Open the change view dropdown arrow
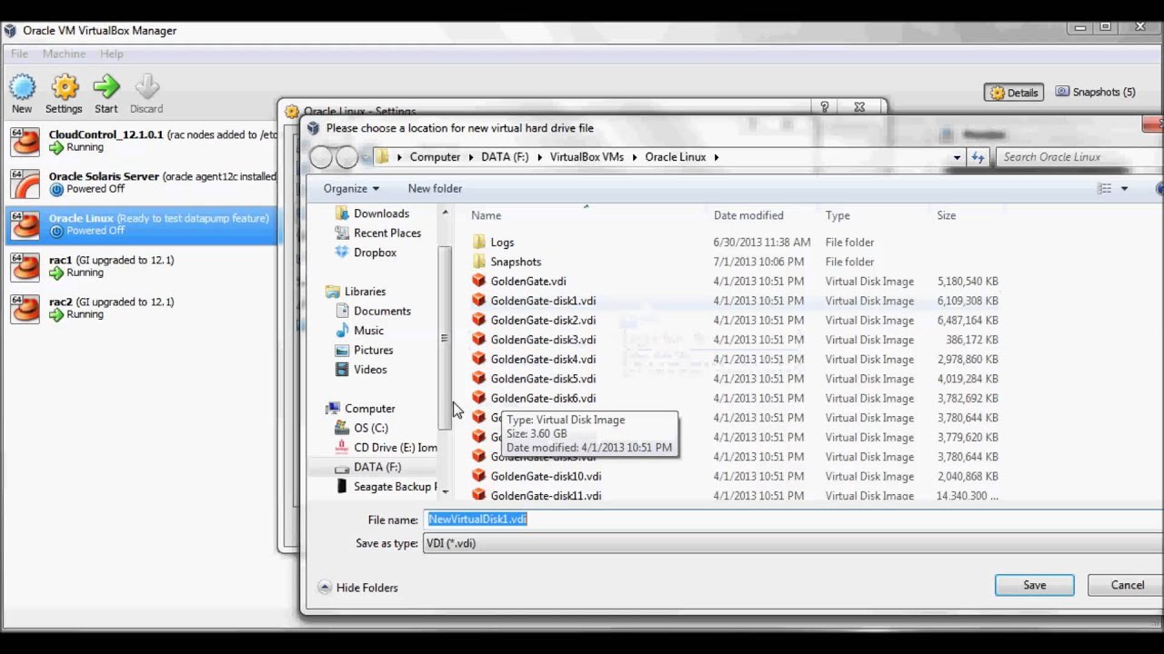The width and height of the screenshot is (1164, 654). (1124, 189)
